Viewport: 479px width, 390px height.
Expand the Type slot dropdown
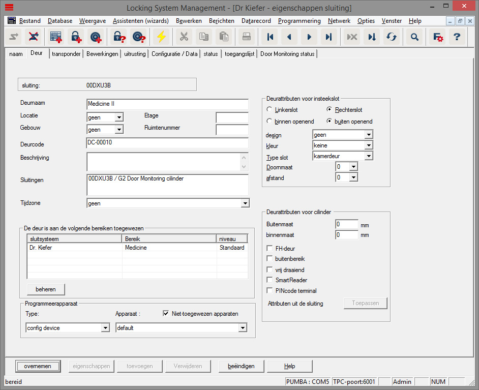369,156
